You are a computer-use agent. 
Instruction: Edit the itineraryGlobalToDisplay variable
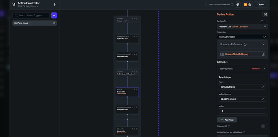pos(263,54)
